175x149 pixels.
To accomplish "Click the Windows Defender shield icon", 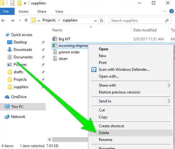I will tap(94, 70).
